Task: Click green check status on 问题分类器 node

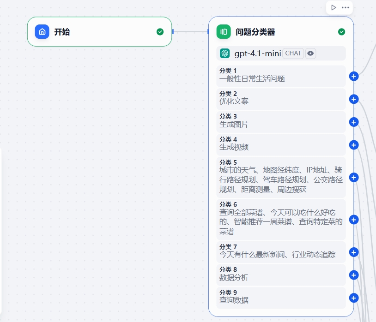Action: (x=341, y=32)
